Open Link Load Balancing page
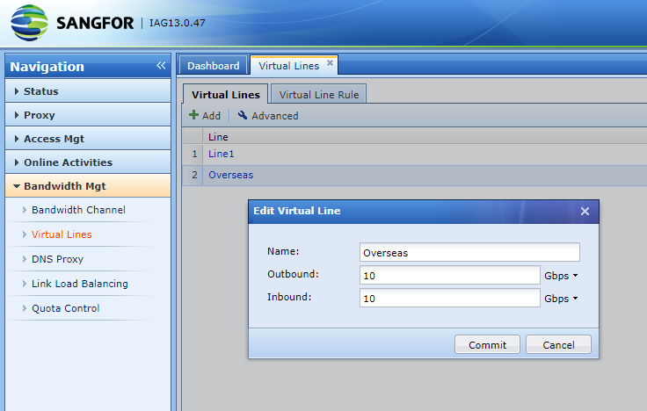 80,284
